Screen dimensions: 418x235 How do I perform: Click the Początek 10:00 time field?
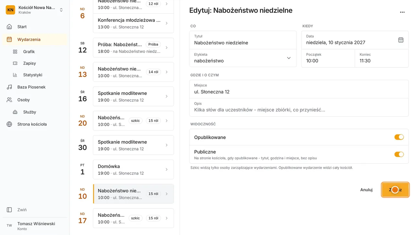coord(328,58)
